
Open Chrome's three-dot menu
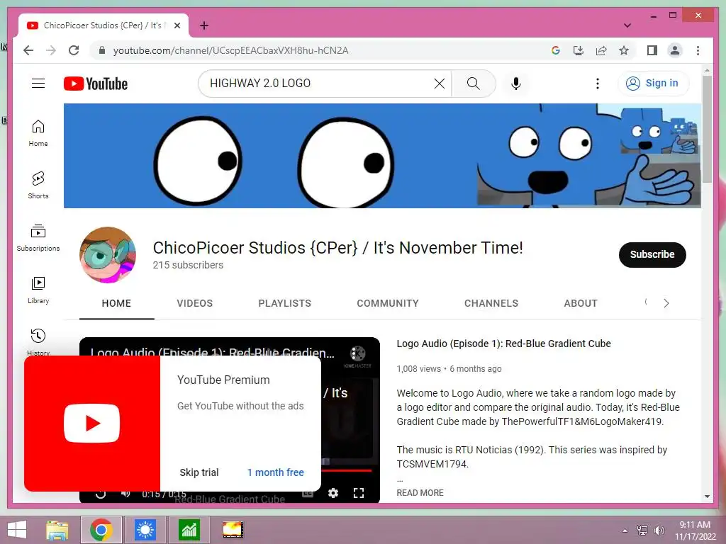coord(698,50)
